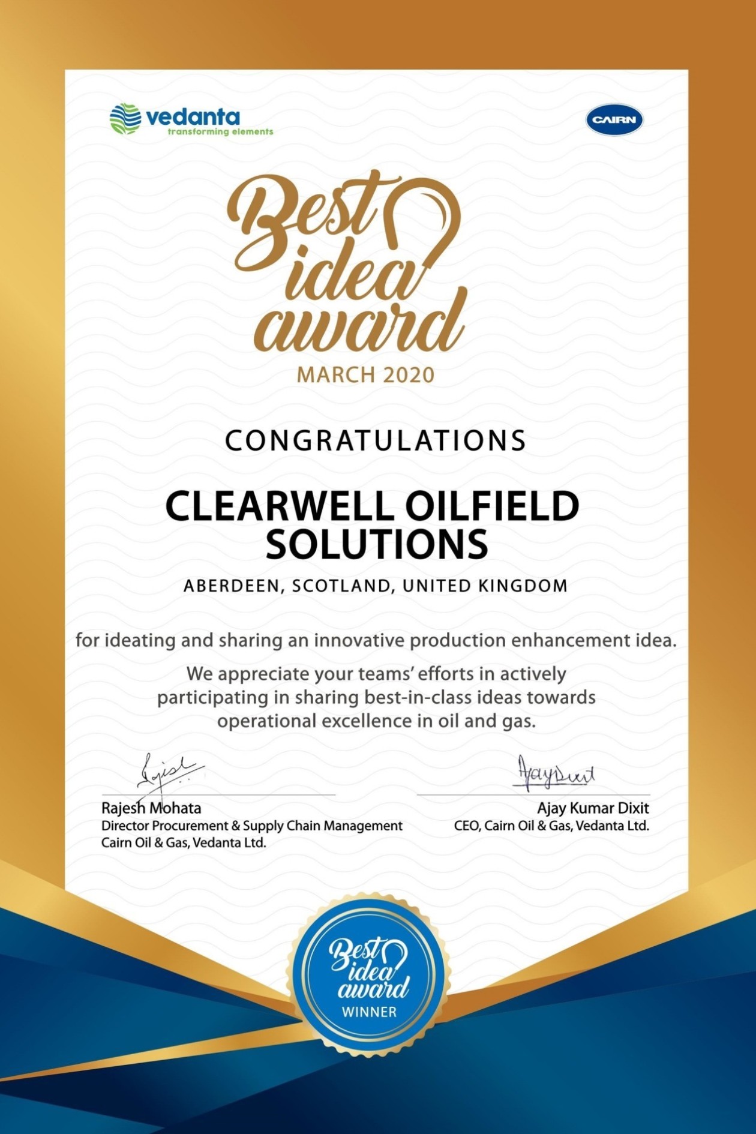Click 'CEO, Cairn Oil & Gas, Vedanta Ltd.' title

[551, 826]
